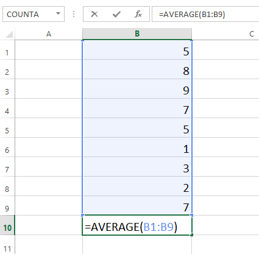Click the formula bar containing =AVERAGE(B1:B9)
The image size is (259, 254).
click(205, 14)
